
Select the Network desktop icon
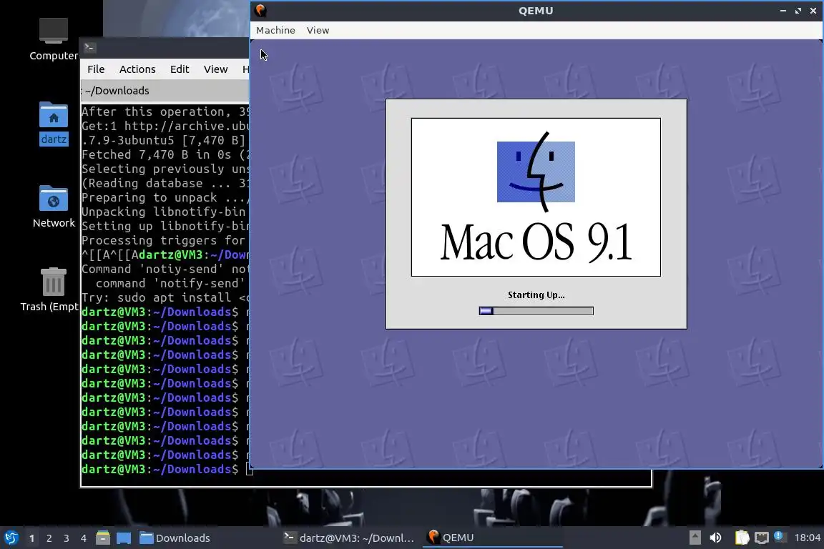point(54,207)
